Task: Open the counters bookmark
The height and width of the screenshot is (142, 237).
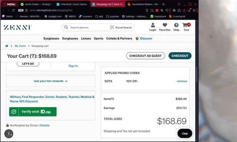Action: pyautogui.click(x=86, y=16)
